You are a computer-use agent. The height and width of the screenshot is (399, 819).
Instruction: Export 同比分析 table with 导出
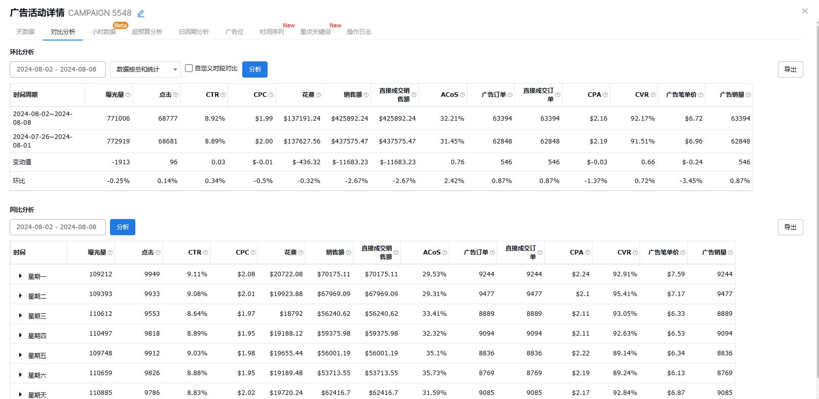(791, 227)
